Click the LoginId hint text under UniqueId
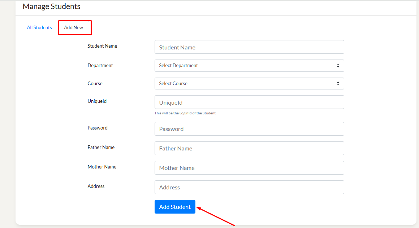 click(x=185, y=113)
